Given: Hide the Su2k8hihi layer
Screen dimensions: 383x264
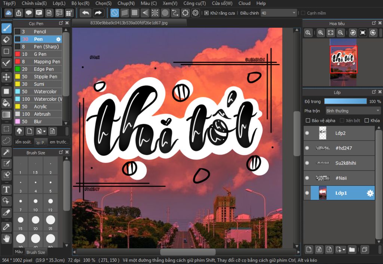Looking at the screenshot, I should (307, 163).
